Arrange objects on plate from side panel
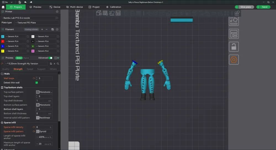The height and width of the screenshot is (150, 276). (234, 34)
